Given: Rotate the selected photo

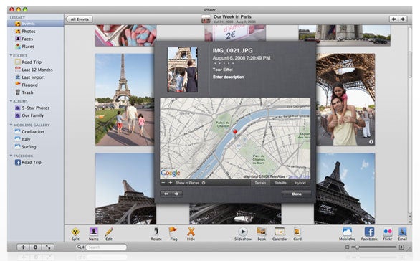Looking at the screenshot, I should tap(156, 234).
